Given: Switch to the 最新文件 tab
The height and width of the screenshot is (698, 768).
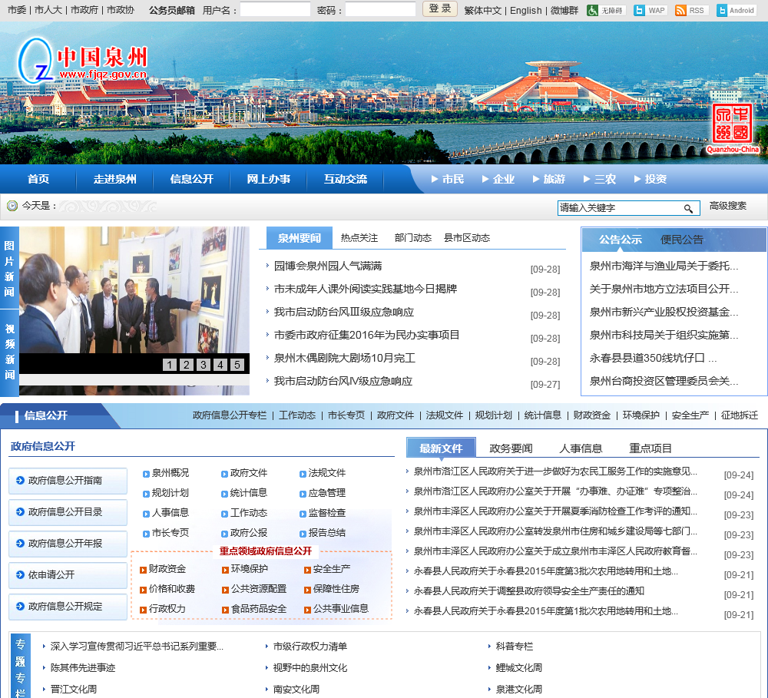Looking at the screenshot, I should click(x=442, y=448).
